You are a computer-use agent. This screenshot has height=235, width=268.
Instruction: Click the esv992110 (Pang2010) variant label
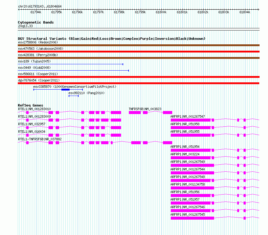click(x=86, y=93)
